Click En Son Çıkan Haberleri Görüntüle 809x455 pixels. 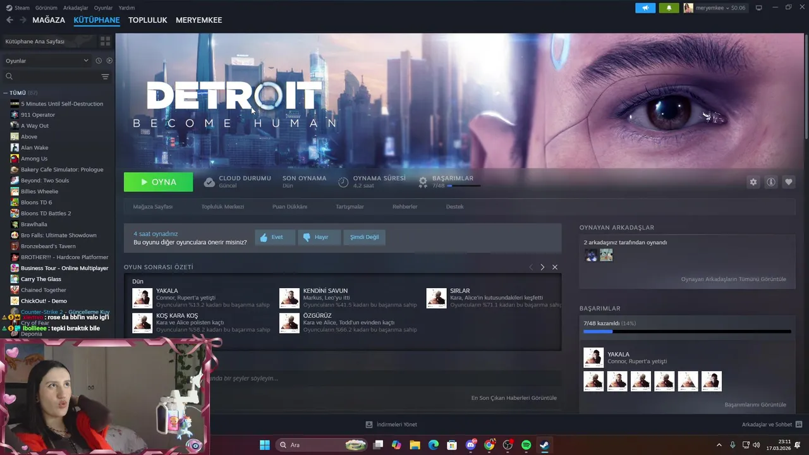coord(514,398)
